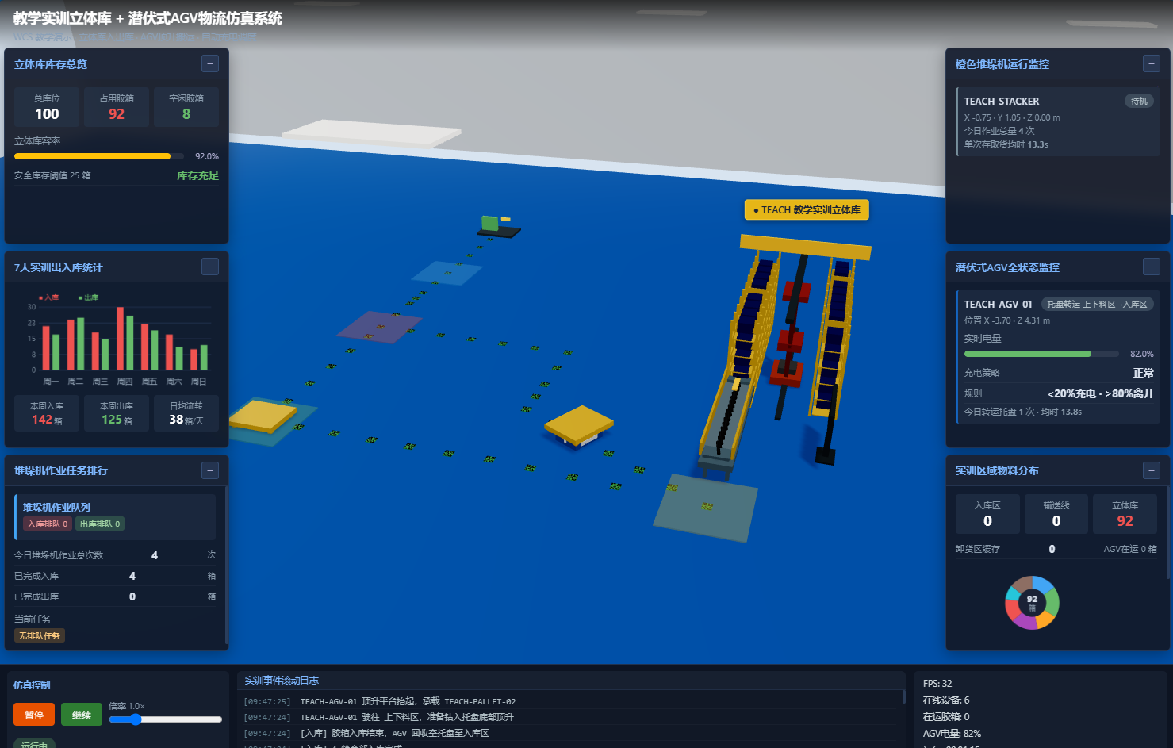Click the <20%充电 · ≥80%离开 rule text
The height and width of the screenshot is (748, 1173).
coord(1101,393)
